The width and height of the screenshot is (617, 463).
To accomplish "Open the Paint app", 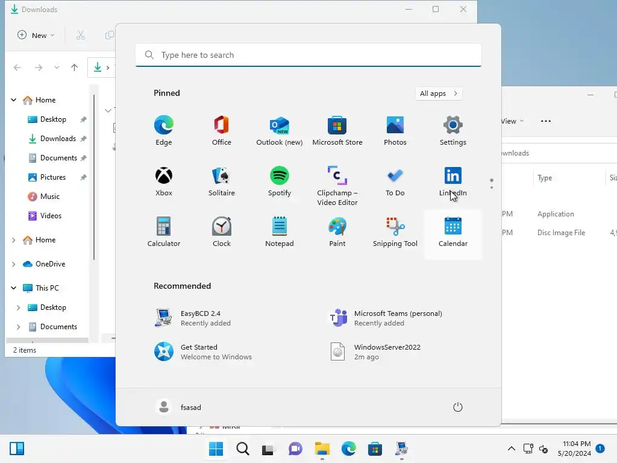I will click(337, 232).
